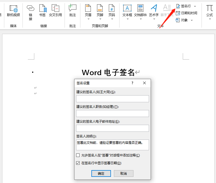Open the WordArt (艺术字) gallery
Screen dimensions: 216x183
click(x=154, y=19)
